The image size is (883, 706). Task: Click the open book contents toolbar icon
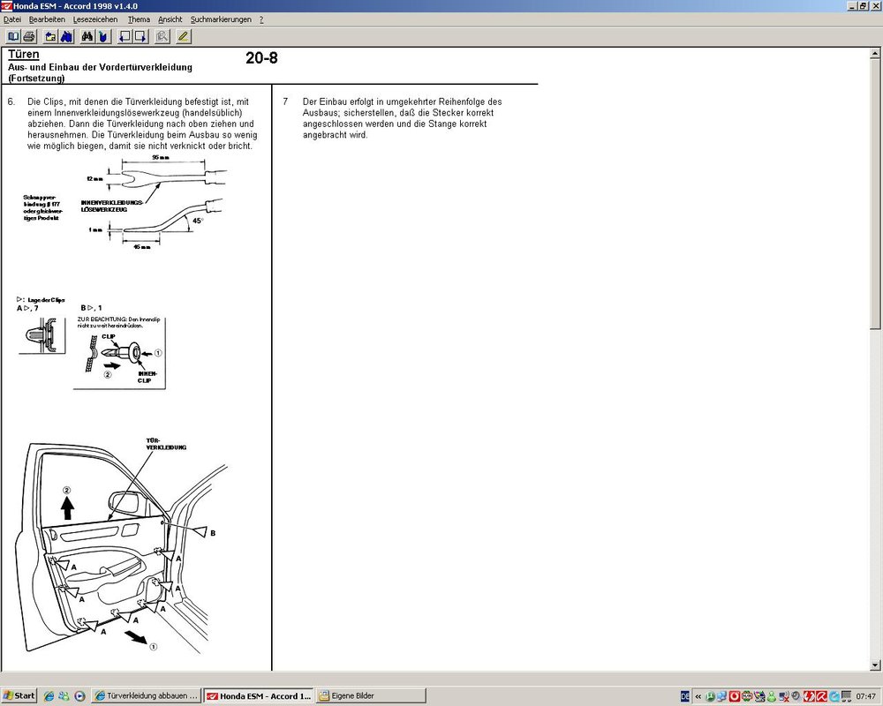tap(13, 36)
